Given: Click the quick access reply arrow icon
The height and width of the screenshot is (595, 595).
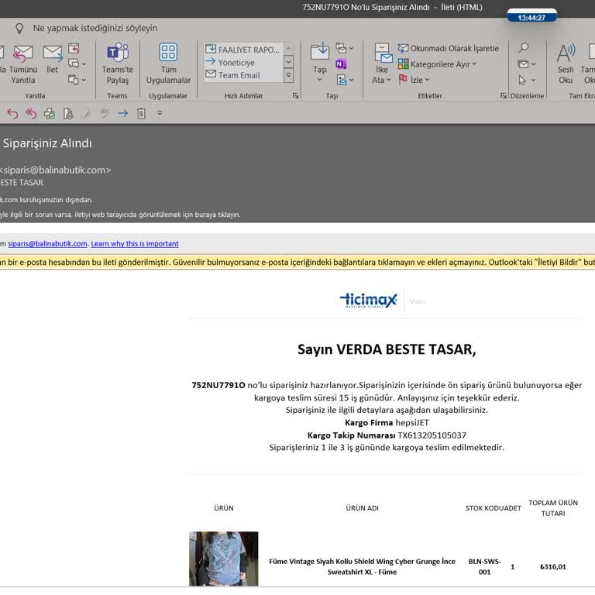Looking at the screenshot, I should click(x=12, y=113).
